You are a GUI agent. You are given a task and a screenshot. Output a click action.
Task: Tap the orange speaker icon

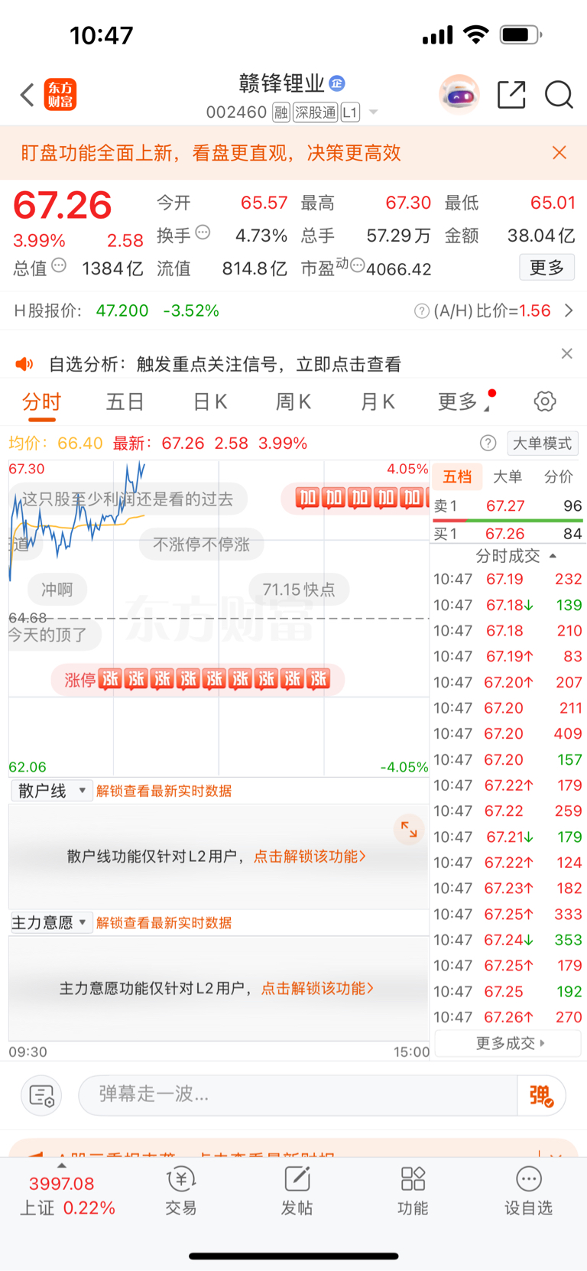point(25,364)
